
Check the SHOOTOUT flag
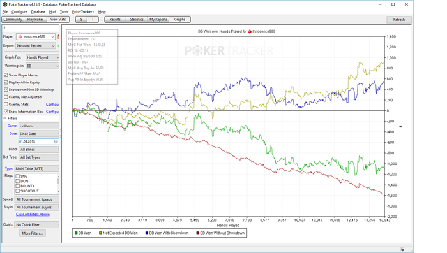point(18,191)
